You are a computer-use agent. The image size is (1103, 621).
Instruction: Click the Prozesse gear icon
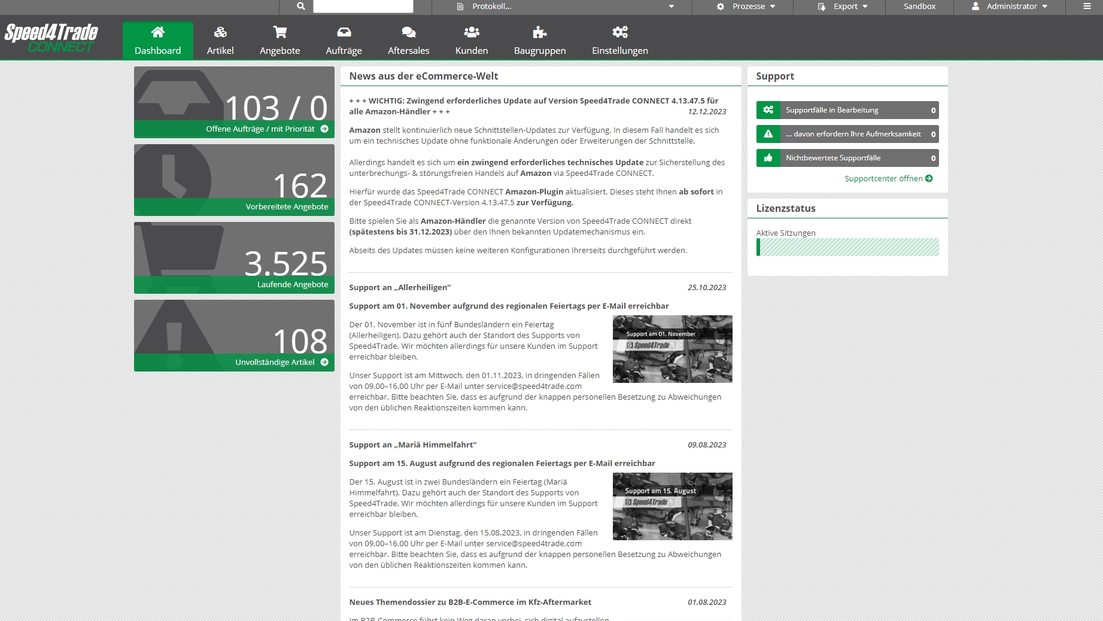(x=720, y=7)
